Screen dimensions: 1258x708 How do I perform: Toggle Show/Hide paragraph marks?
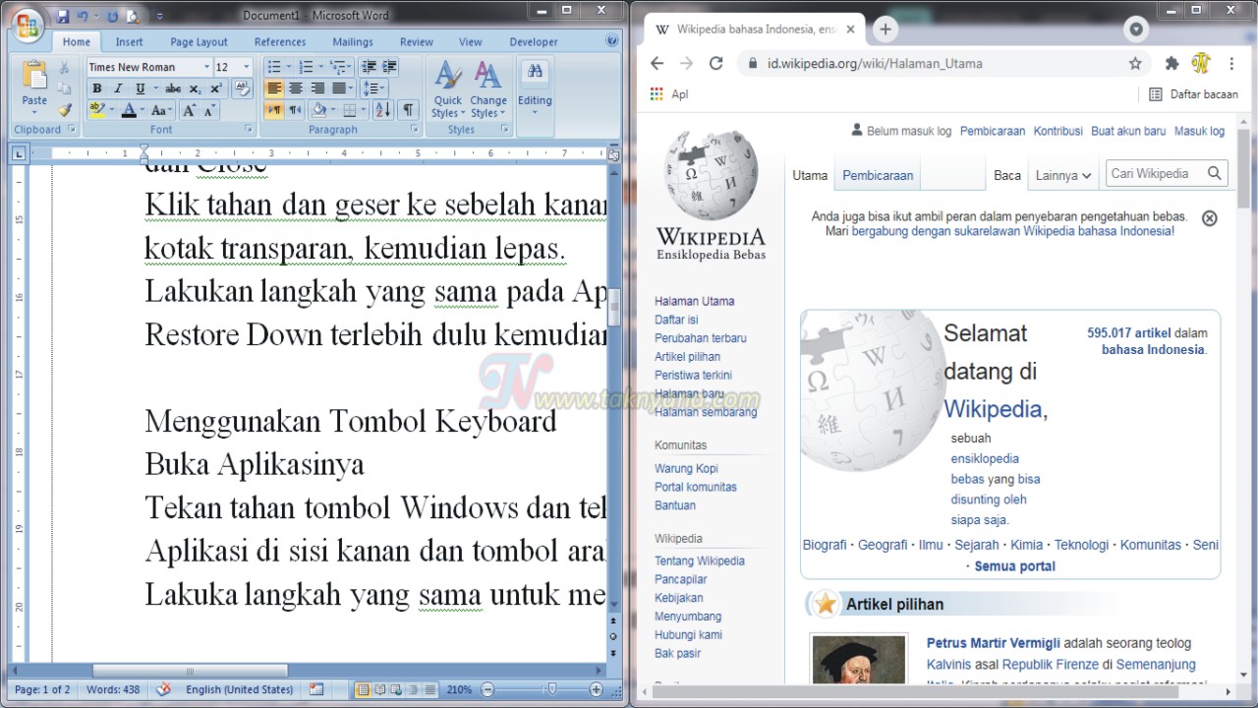pos(408,110)
